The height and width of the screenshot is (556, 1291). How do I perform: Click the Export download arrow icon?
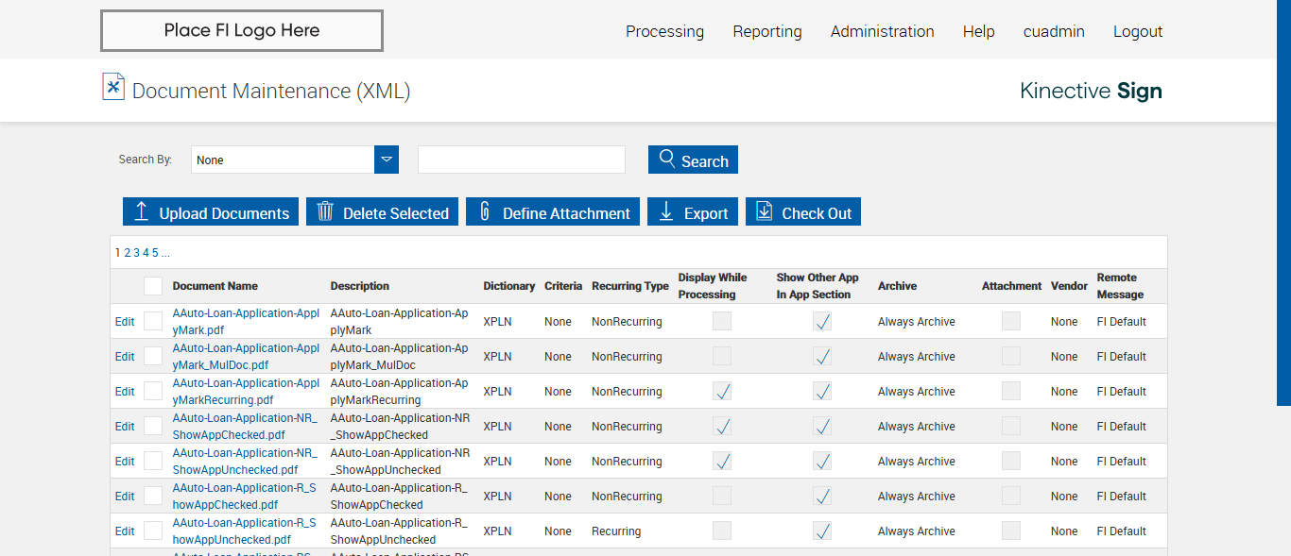pos(666,211)
